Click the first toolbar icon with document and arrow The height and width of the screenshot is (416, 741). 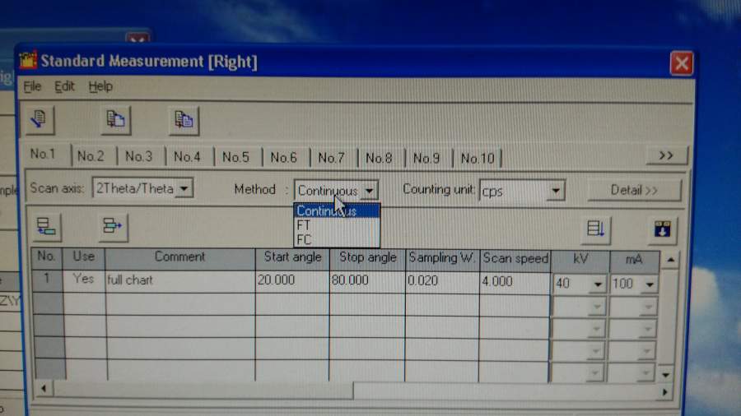pyautogui.click(x=40, y=119)
